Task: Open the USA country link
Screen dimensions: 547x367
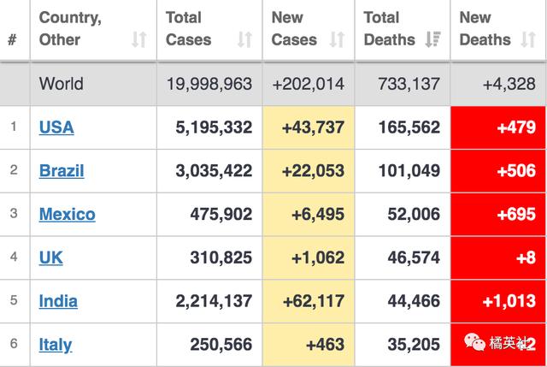Action: coord(56,127)
